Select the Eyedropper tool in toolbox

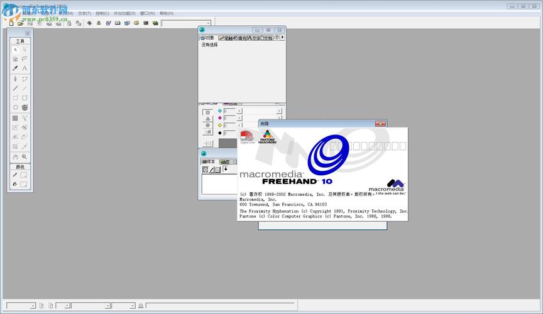click(15, 68)
